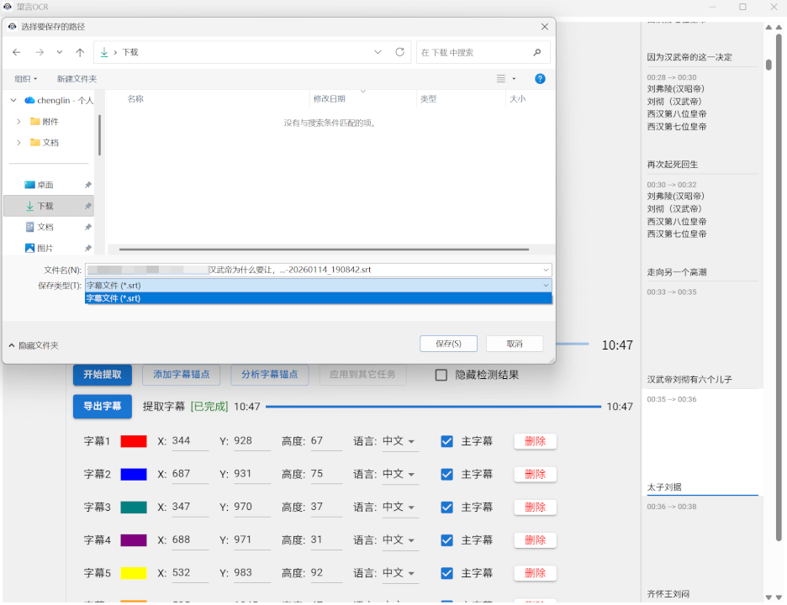Screen dimensions: 787x605
Task: Click the back arrow in save dialog
Action: click(17, 52)
